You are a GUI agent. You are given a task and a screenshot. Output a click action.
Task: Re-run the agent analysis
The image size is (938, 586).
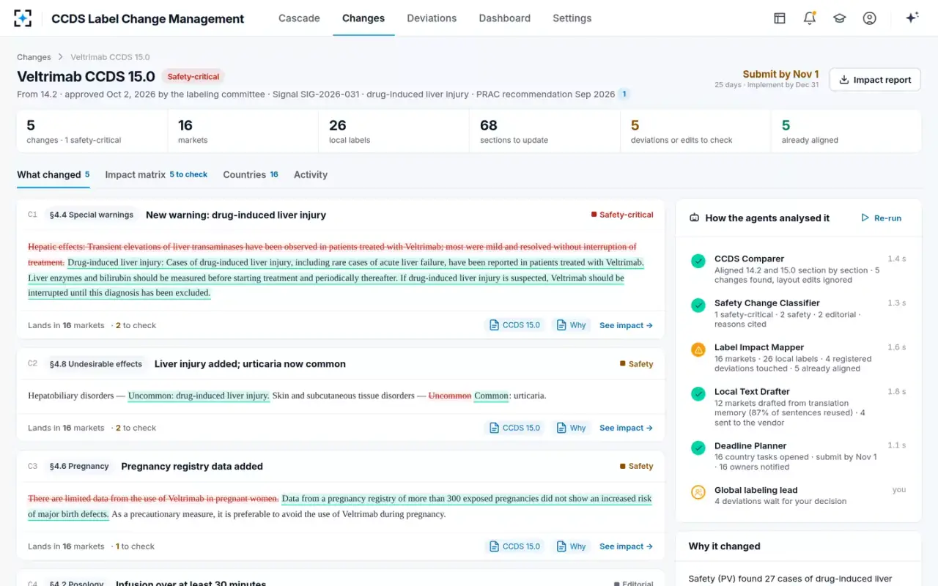tap(882, 218)
